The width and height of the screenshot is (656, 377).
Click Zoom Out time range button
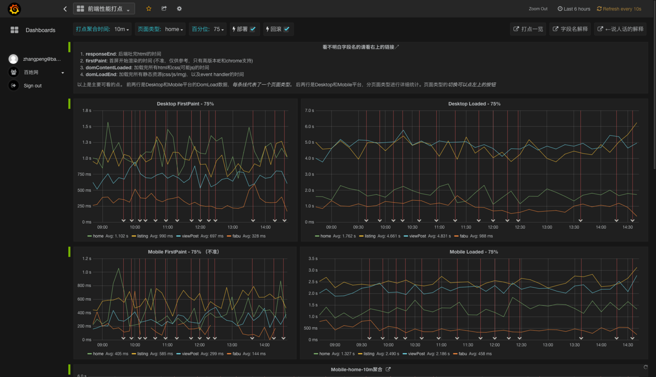pyautogui.click(x=538, y=9)
